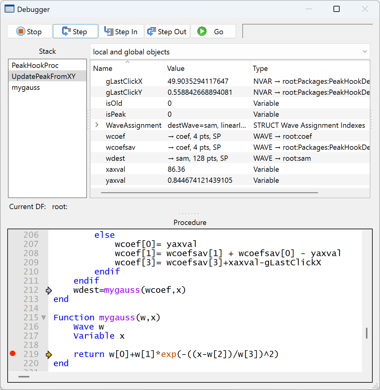The width and height of the screenshot is (380, 390).
Task: Click the Value column header
Action: [176, 68]
